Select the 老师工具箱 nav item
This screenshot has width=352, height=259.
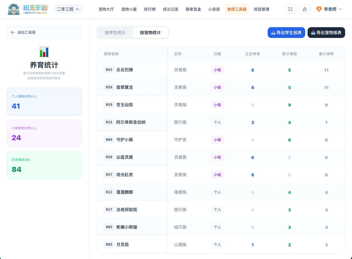(x=237, y=9)
